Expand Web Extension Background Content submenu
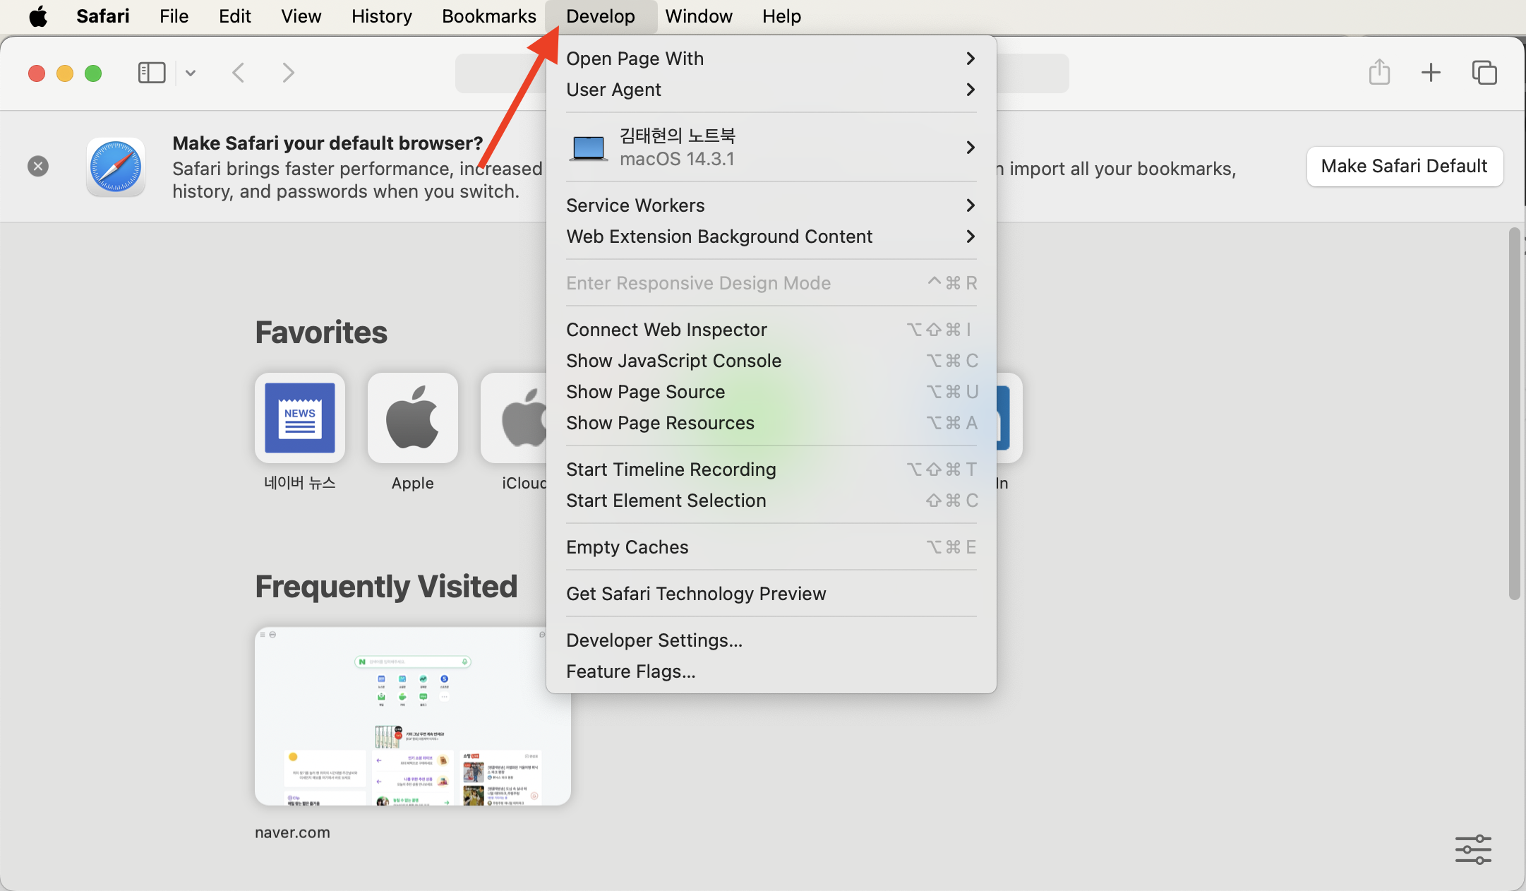Screen dimensions: 1526x891 [771, 237]
